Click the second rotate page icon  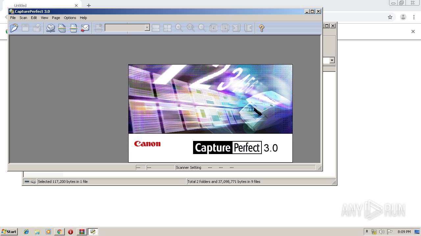pos(225,28)
